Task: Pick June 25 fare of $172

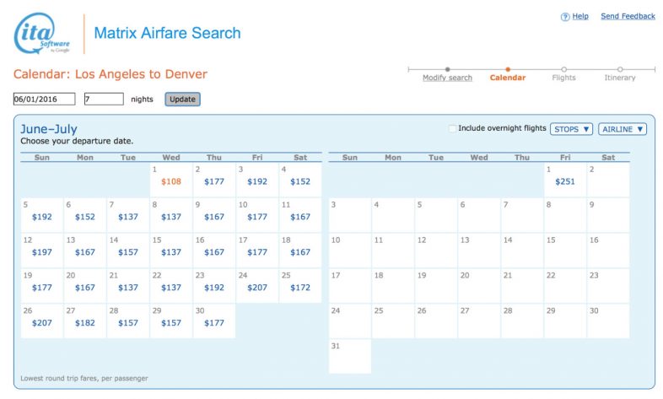Action: (300, 288)
